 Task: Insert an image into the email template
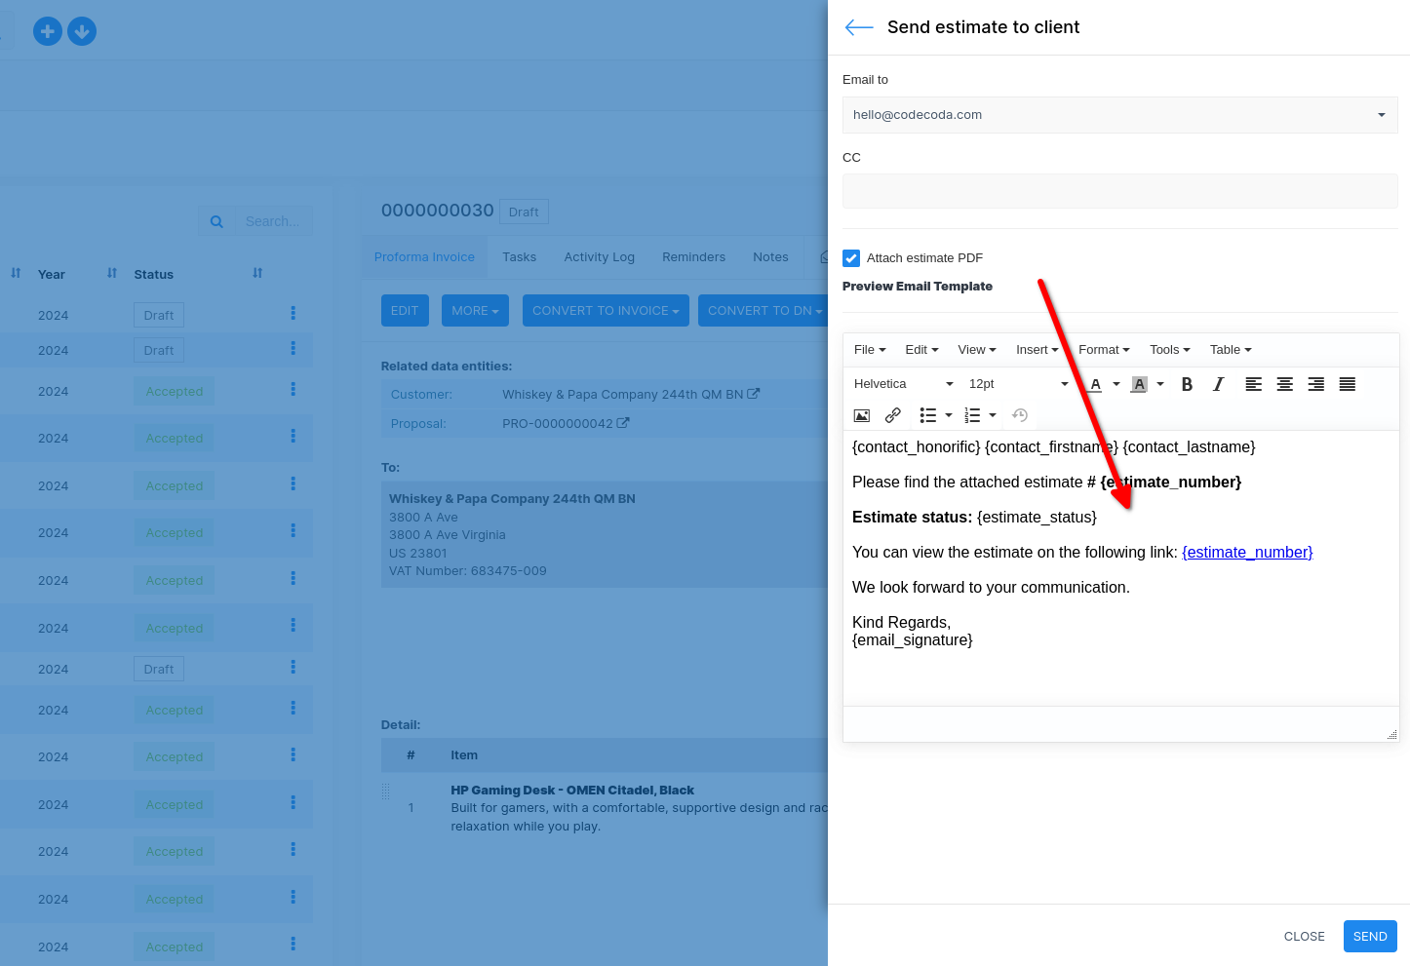click(862, 415)
